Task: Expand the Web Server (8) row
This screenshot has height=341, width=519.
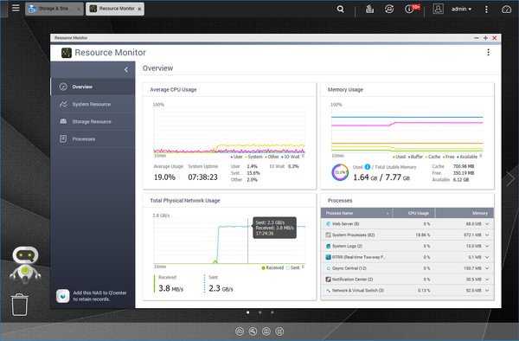Action: pos(487,224)
